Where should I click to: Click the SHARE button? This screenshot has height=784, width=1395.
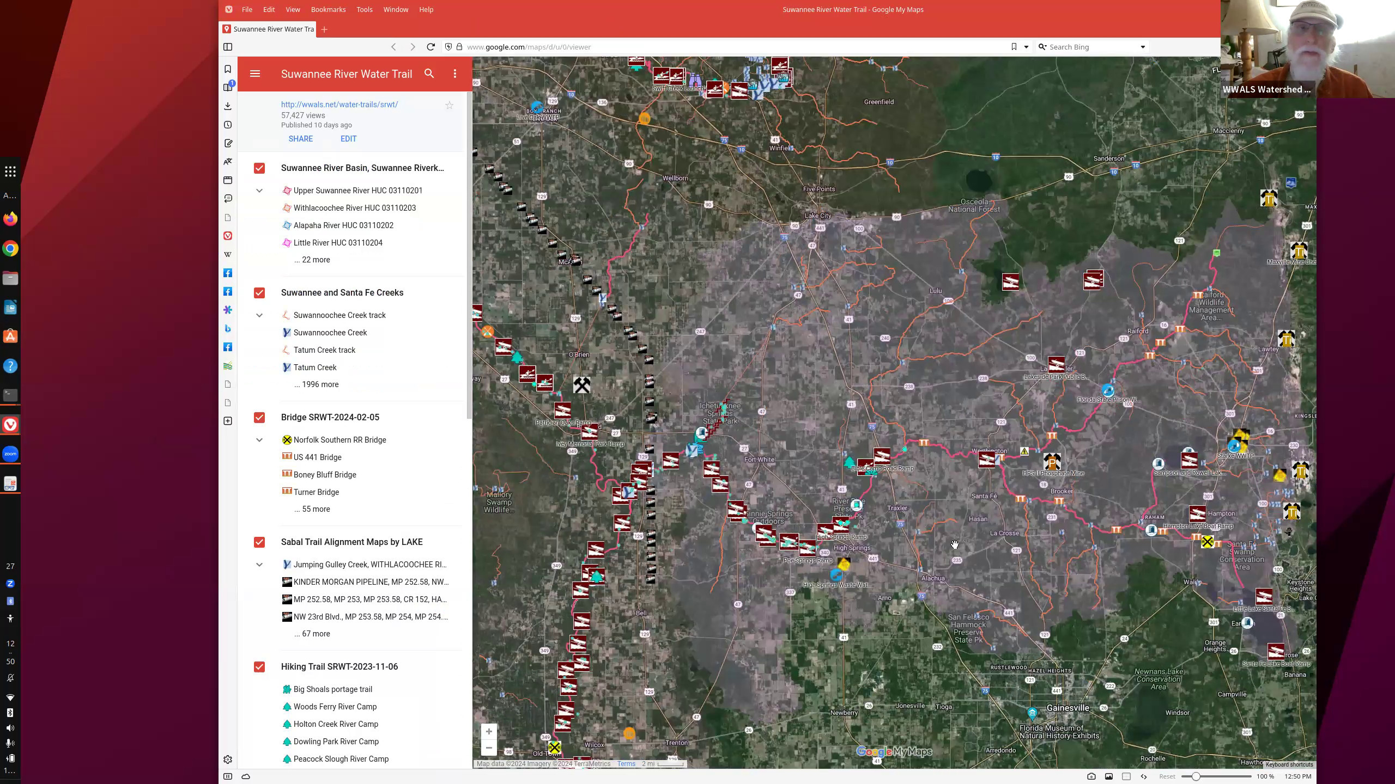tap(301, 139)
